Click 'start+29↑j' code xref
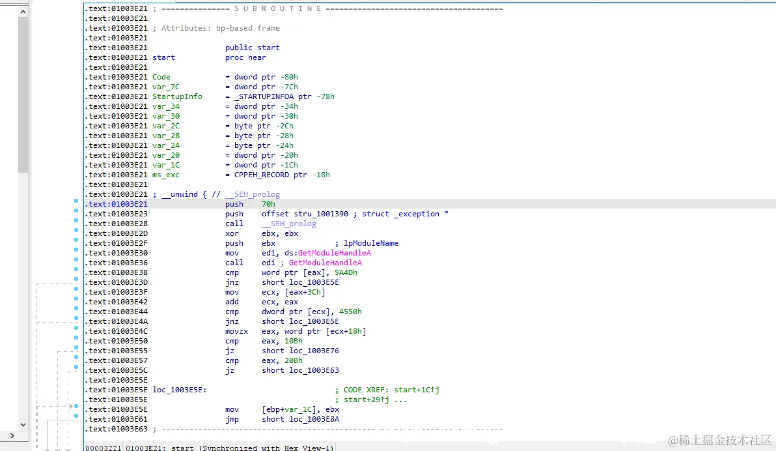Screen dimensions: 776x451 tap(367, 400)
